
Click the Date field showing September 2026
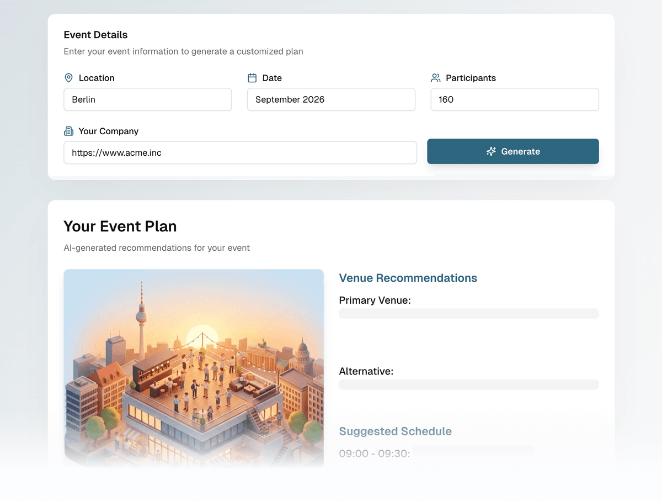[x=331, y=99]
